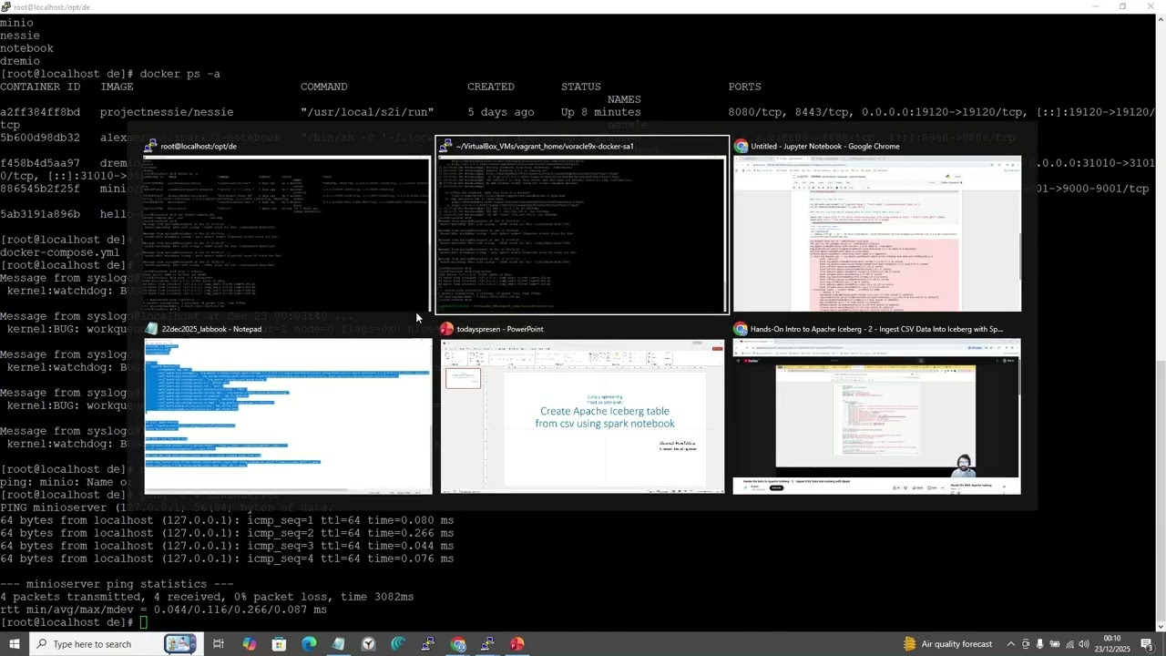The width and height of the screenshot is (1166, 656).
Task: Click the 'STATUS' column header in terminal
Action: (x=581, y=87)
